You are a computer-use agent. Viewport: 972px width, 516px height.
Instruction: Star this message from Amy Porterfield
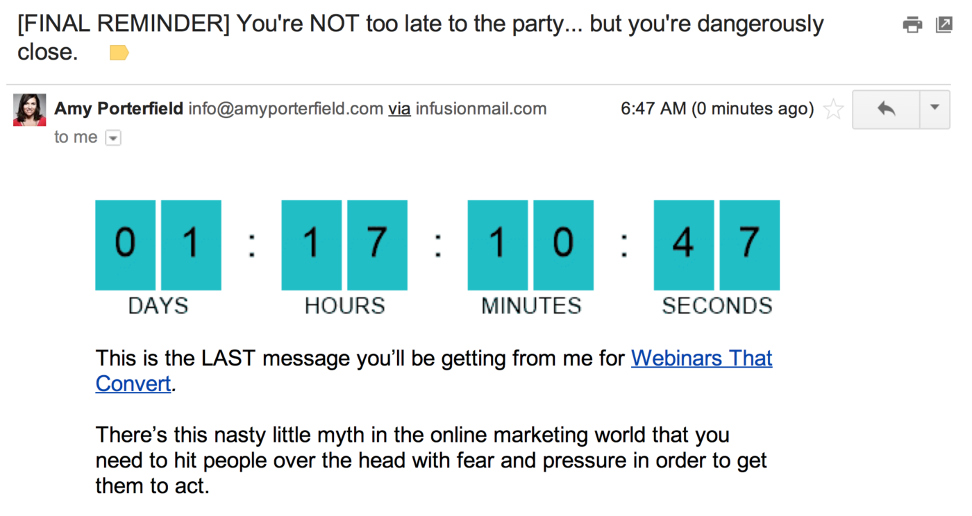click(x=833, y=110)
